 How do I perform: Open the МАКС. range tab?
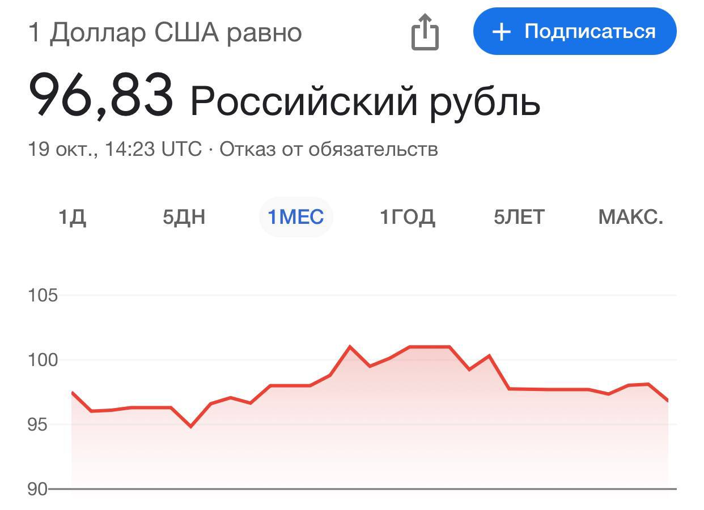[630, 217]
